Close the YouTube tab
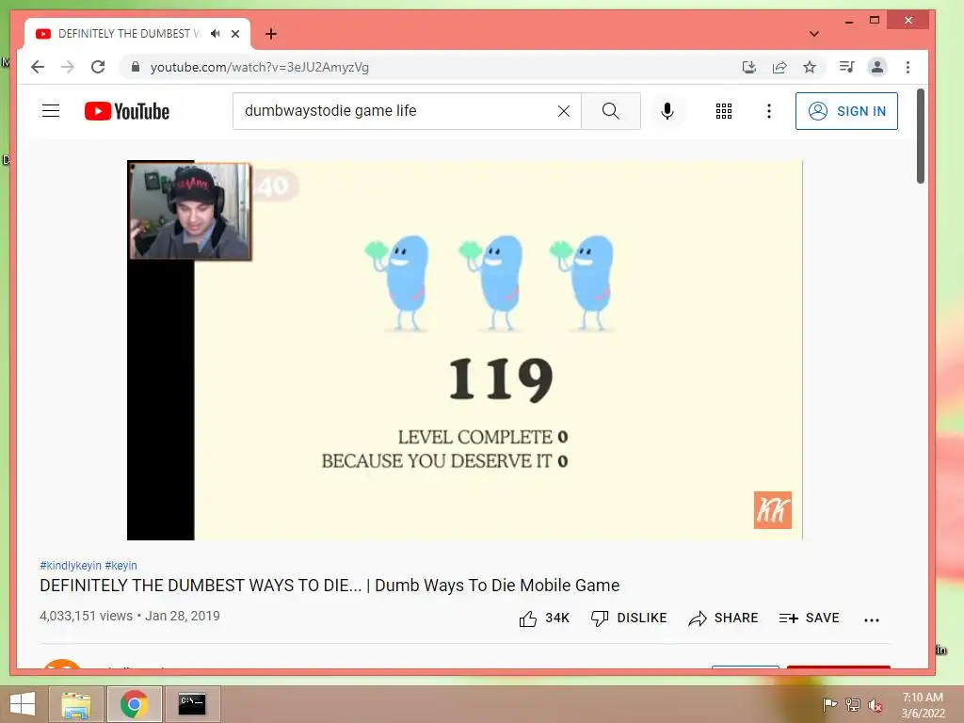Viewport: 964px width, 723px height. [x=234, y=34]
